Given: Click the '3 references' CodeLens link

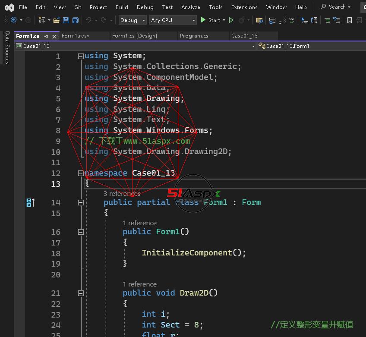Looking at the screenshot, I should pos(122,193).
